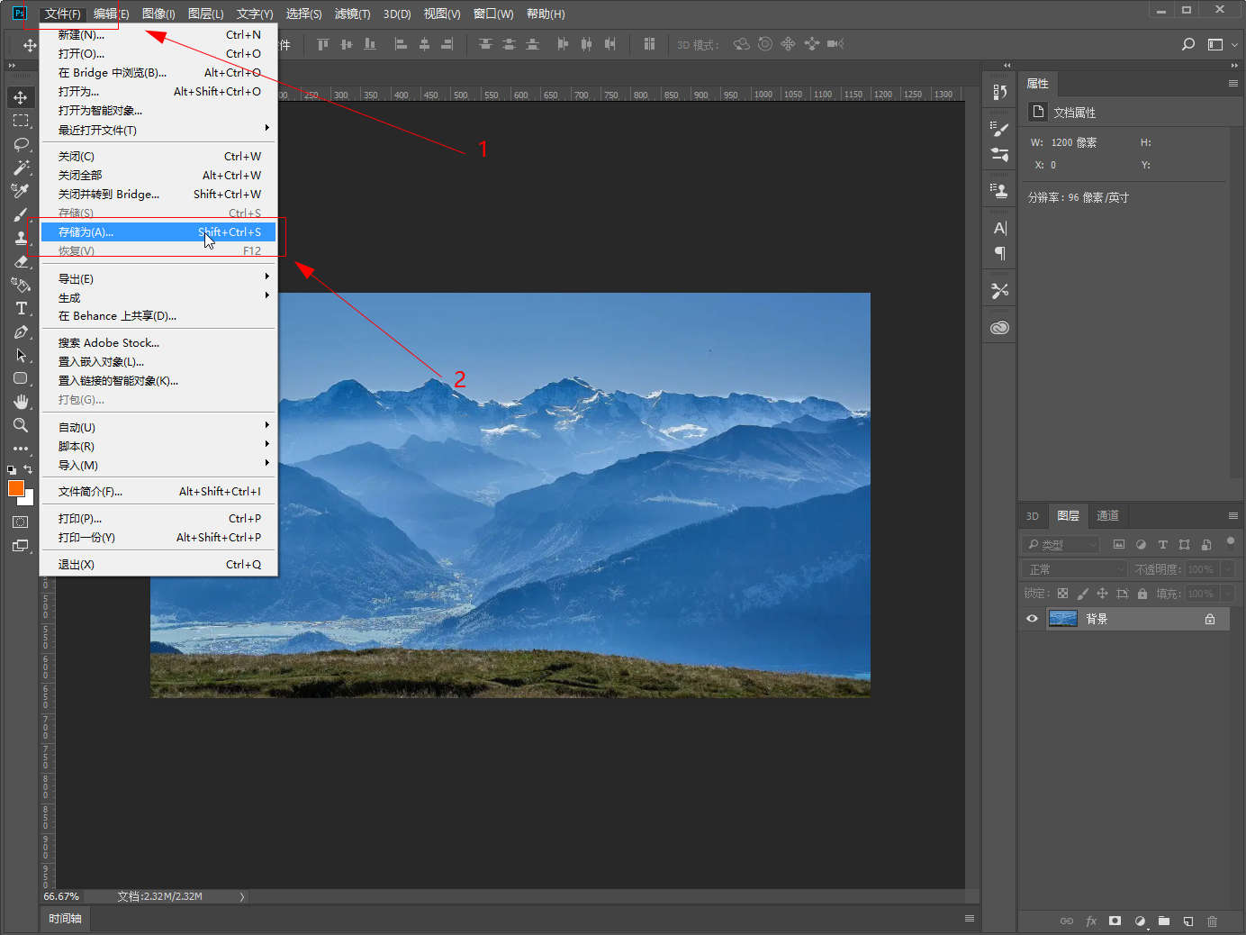1246x935 pixels.
Task: Open the 正常 blend mode dropdown
Action: point(1074,569)
